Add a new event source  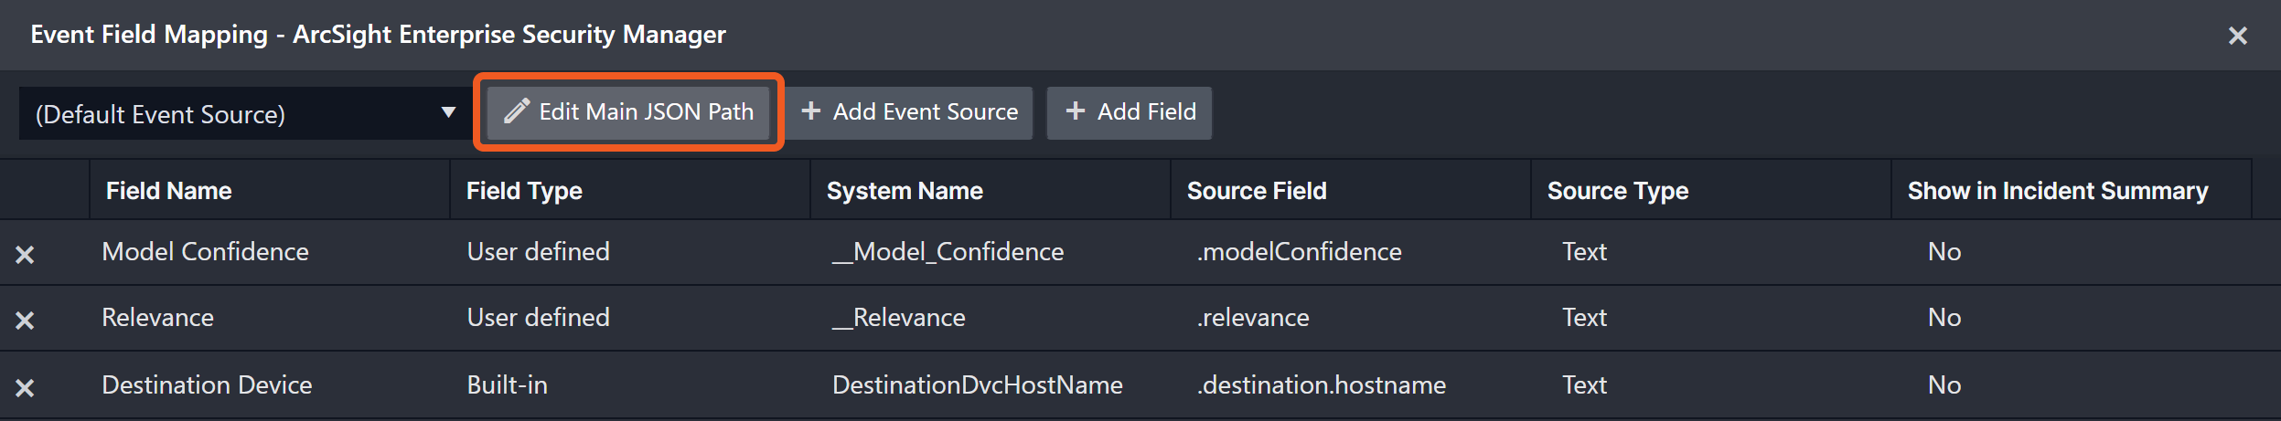click(909, 112)
